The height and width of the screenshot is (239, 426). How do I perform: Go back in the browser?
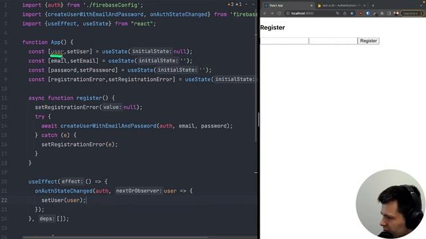tap(265, 13)
